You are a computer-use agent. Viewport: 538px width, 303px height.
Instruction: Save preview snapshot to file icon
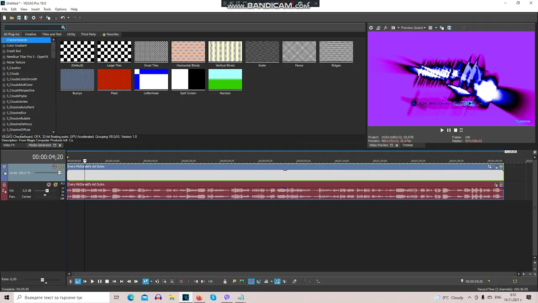(x=449, y=28)
